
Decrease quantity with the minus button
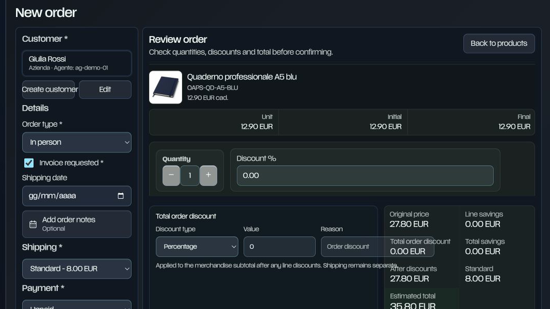pos(171,175)
